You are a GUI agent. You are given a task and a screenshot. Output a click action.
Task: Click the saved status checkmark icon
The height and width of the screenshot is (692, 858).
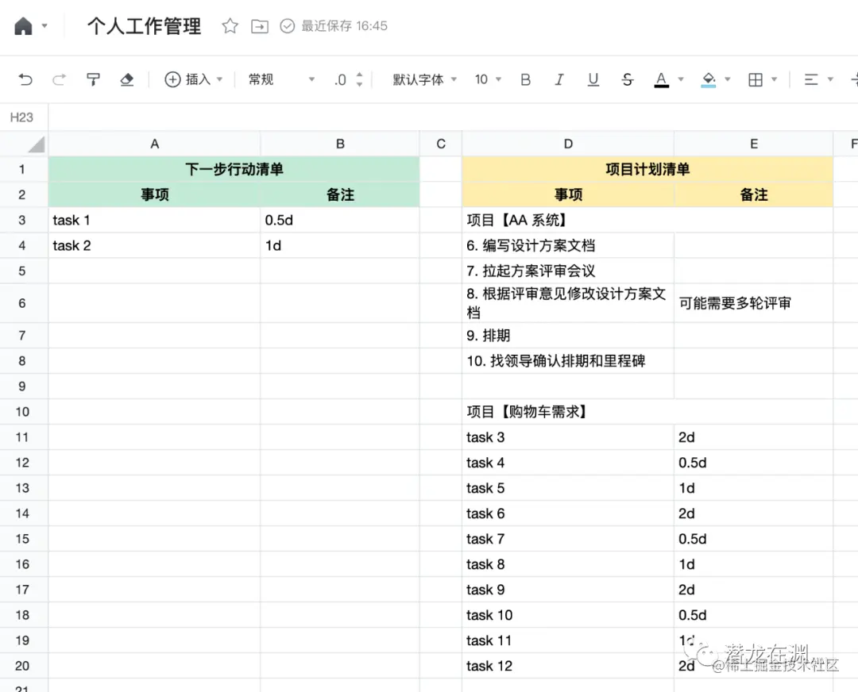(x=288, y=25)
